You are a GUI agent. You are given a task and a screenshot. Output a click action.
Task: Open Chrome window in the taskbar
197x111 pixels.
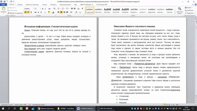tap(46, 109)
